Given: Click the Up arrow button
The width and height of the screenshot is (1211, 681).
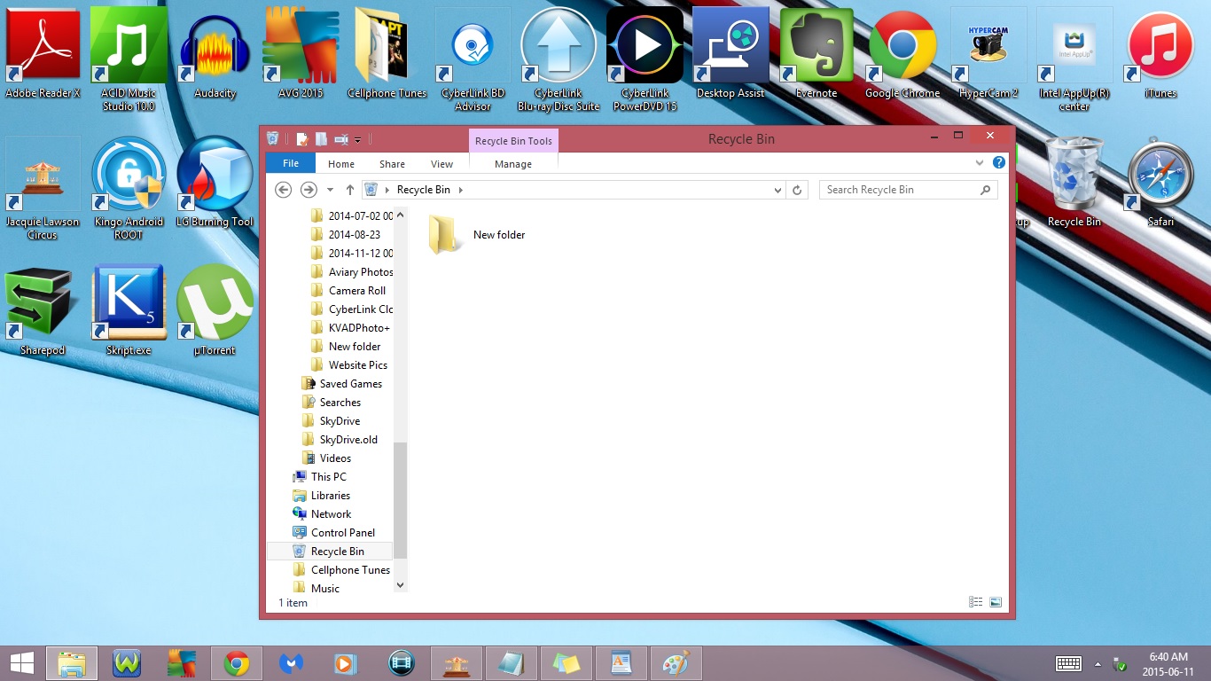Looking at the screenshot, I should point(350,190).
